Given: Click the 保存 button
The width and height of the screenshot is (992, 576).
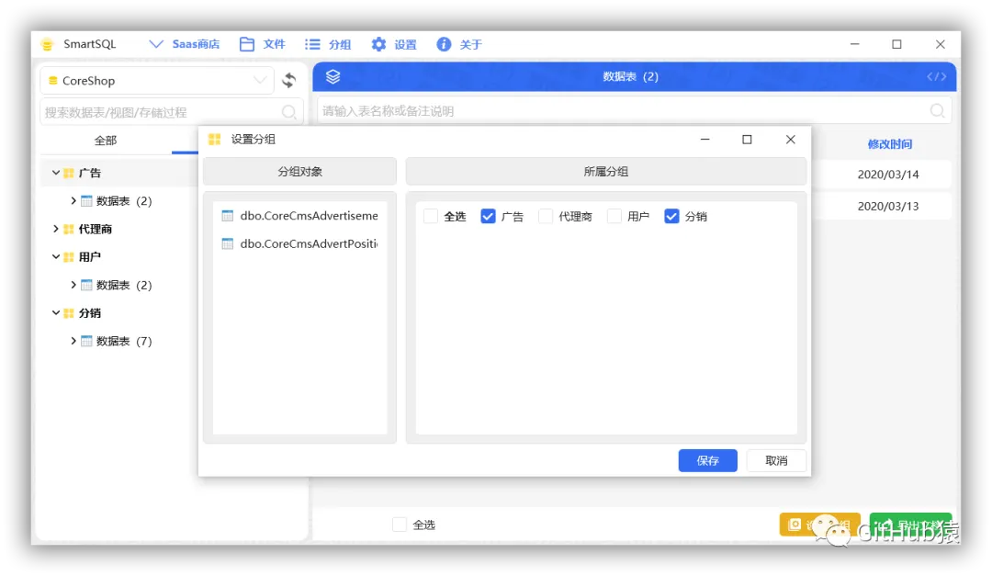Looking at the screenshot, I should (707, 460).
